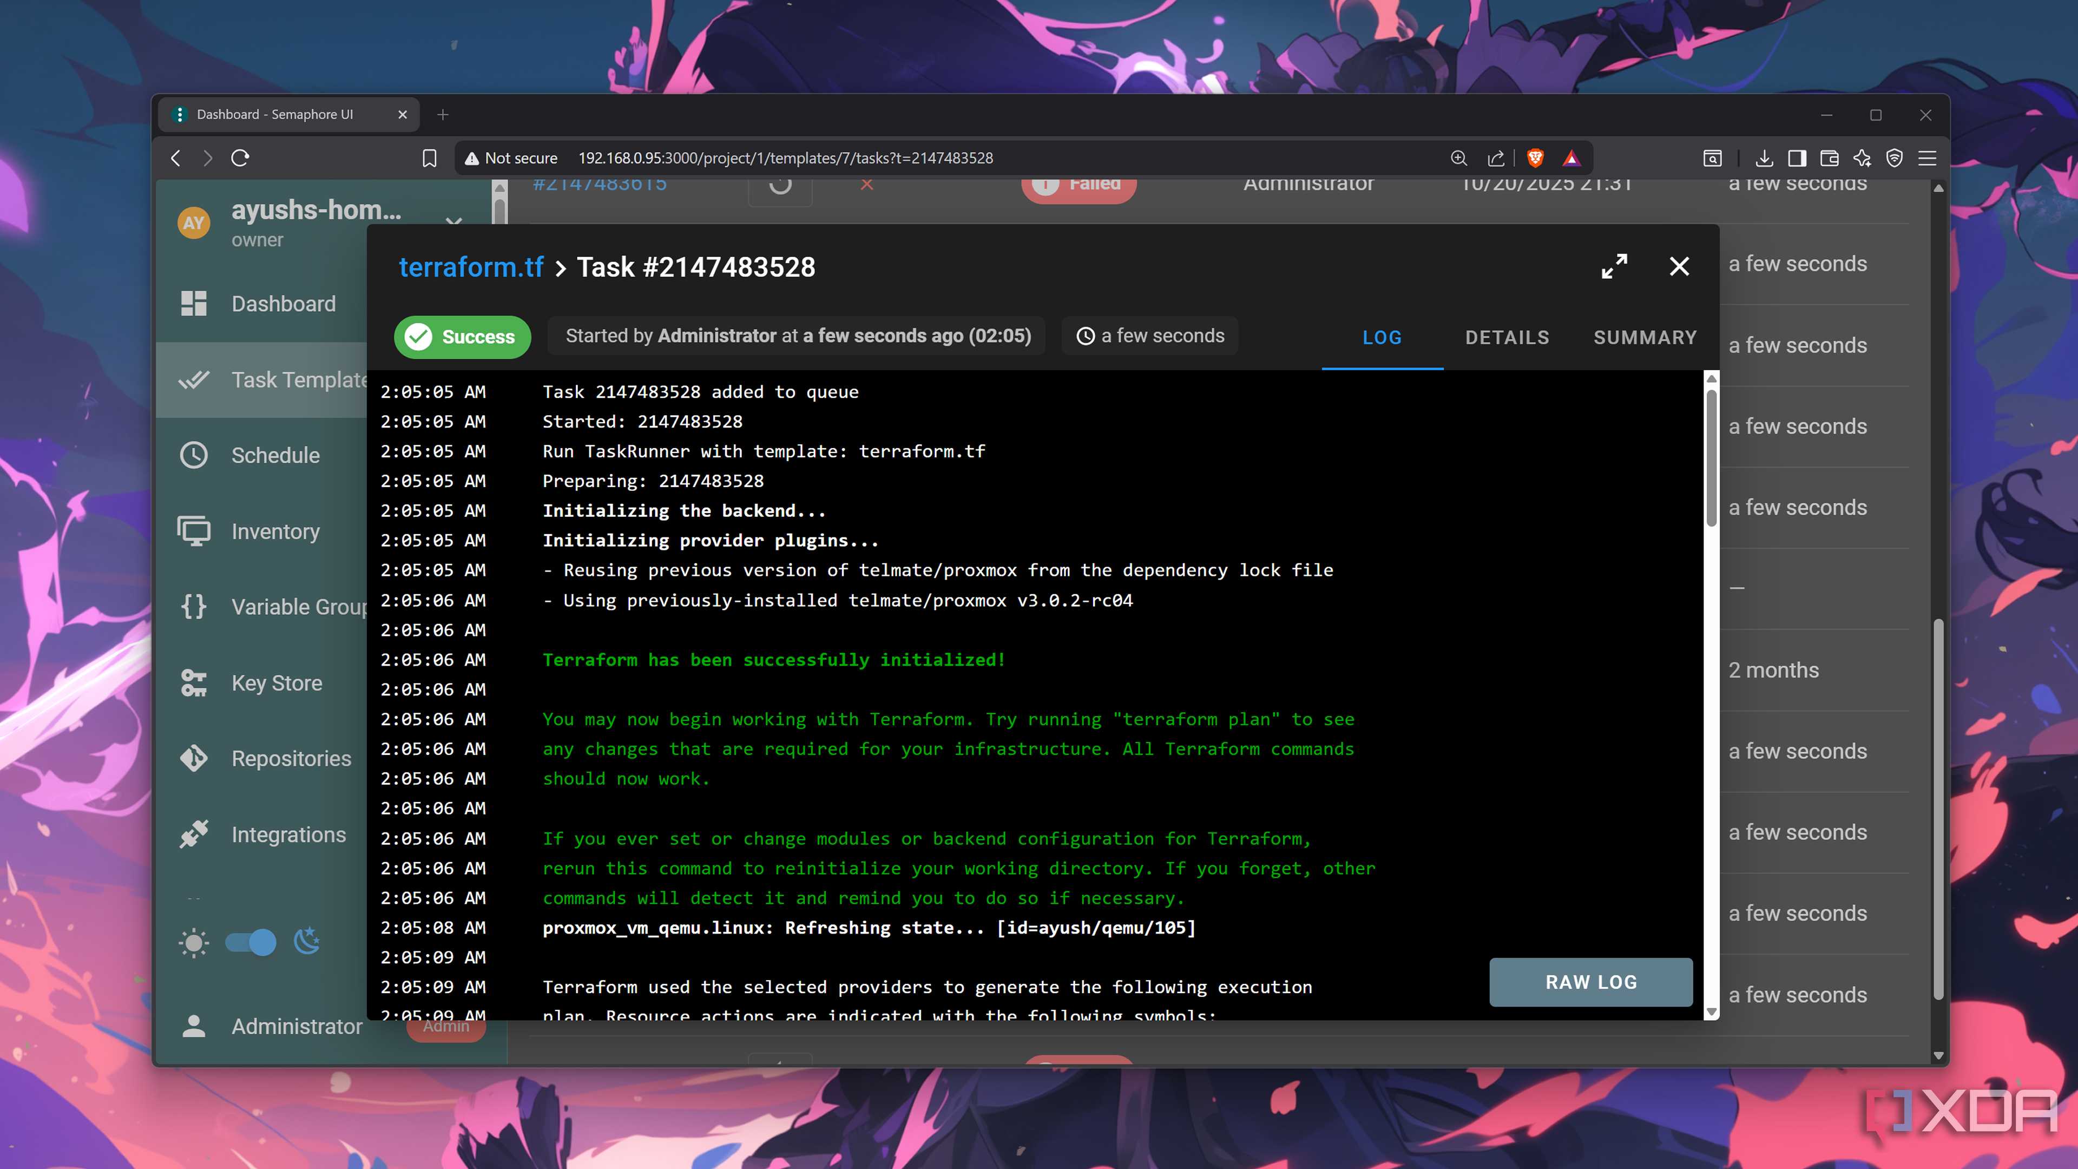Expand the ayushs-hom... project dropdown
Viewport: 2078px width, 1169px height.
click(454, 220)
